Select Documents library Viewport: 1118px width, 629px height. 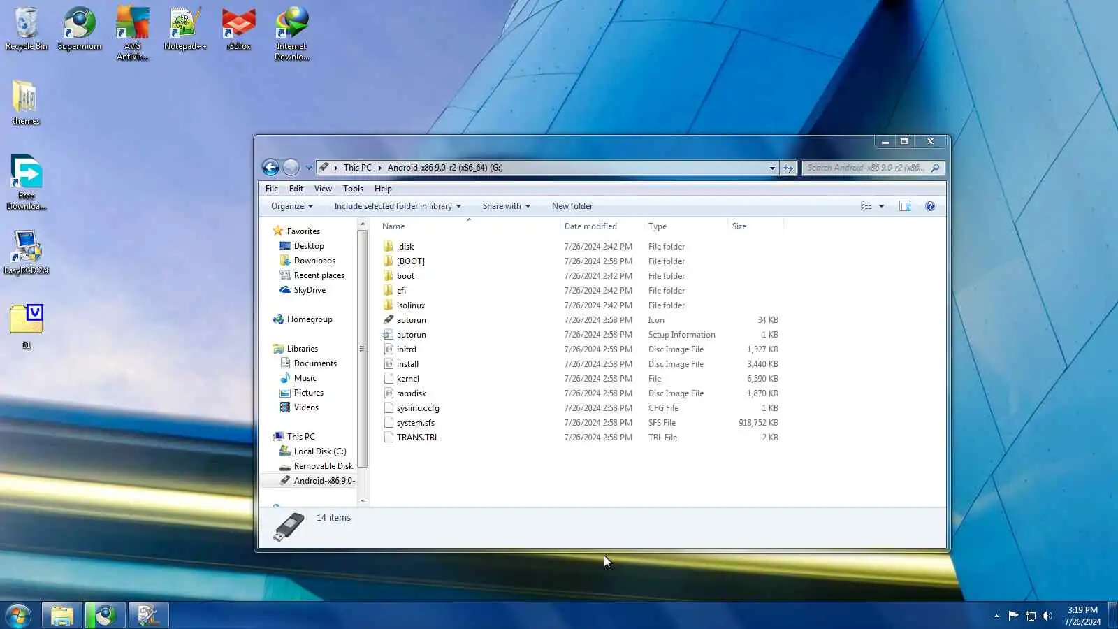tap(315, 363)
